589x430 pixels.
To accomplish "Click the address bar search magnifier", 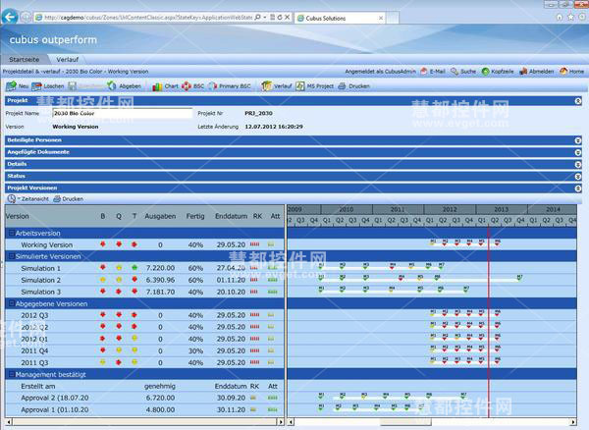I will click(257, 18).
